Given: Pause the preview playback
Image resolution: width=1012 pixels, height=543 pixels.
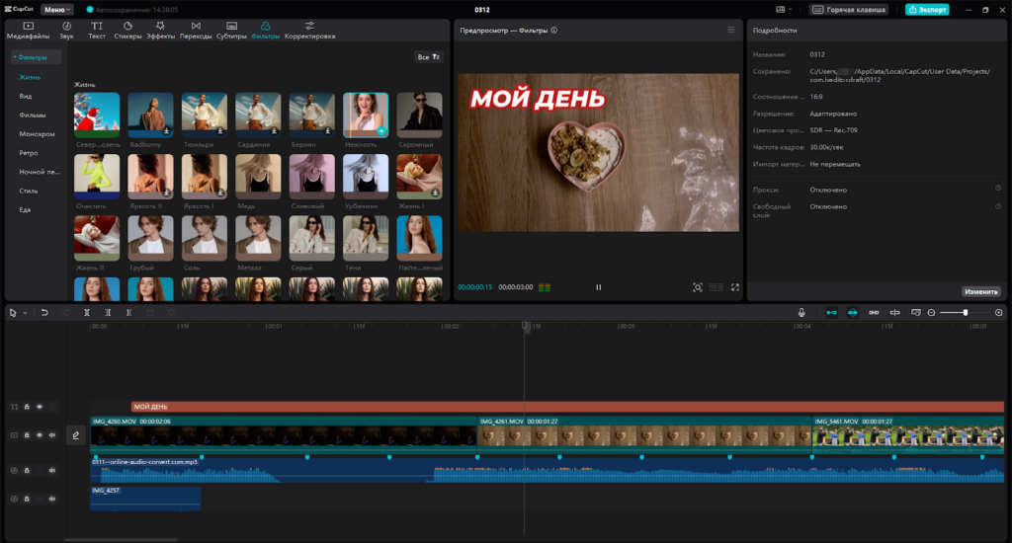Looking at the screenshot, I should point(598,287).
